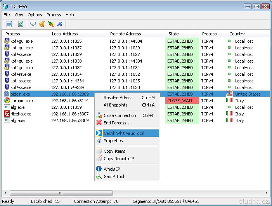Screen dimensions: 272x206
Task: Open the Process menu
Action: (54, 15)
